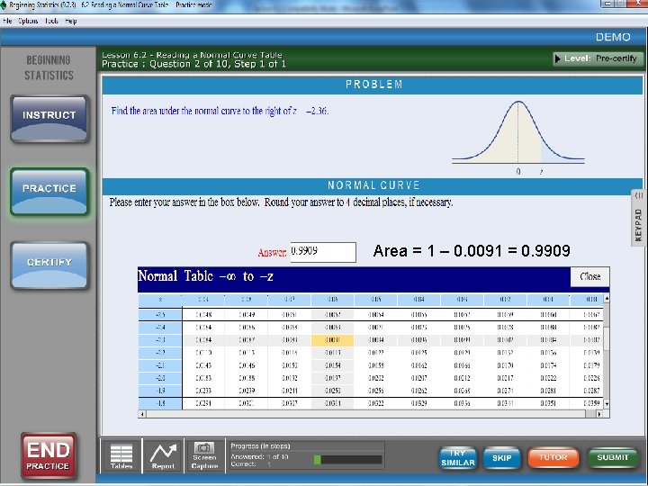Click the 0.0143 cell in -2.1 row
This screenshot has height=486, width=648.
click(202, 365)
